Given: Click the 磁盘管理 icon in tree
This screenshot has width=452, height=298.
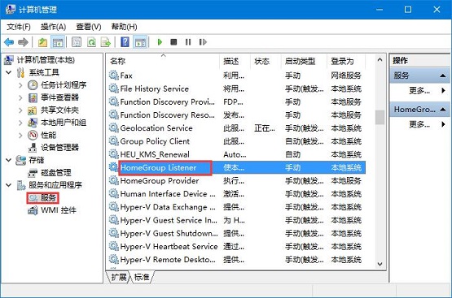Looking at the screenshot, I should 33,173.
